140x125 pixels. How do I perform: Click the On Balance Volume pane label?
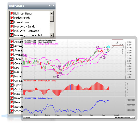tap(38, 98)
